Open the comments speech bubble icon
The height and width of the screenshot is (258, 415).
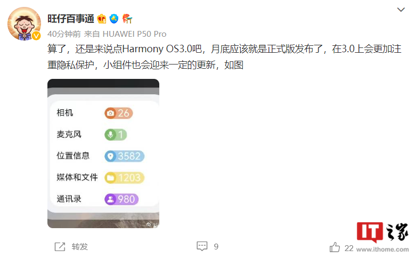tap(202, 246)
